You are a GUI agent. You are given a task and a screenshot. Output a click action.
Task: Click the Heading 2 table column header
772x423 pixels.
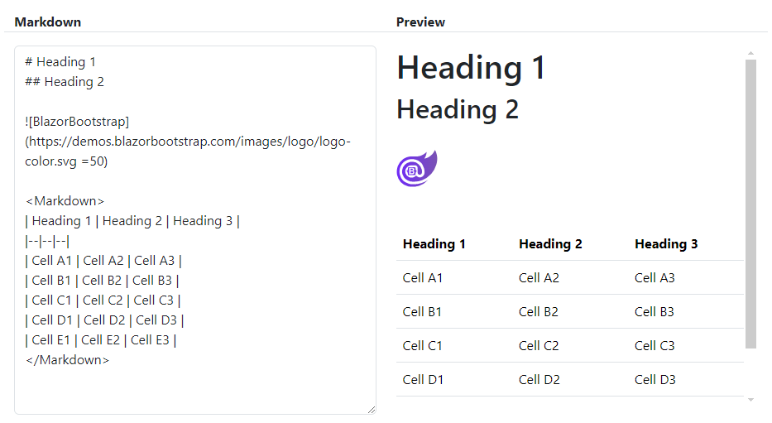550,243
